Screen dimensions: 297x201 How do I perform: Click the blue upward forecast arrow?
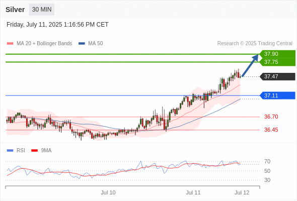point(250,65)
